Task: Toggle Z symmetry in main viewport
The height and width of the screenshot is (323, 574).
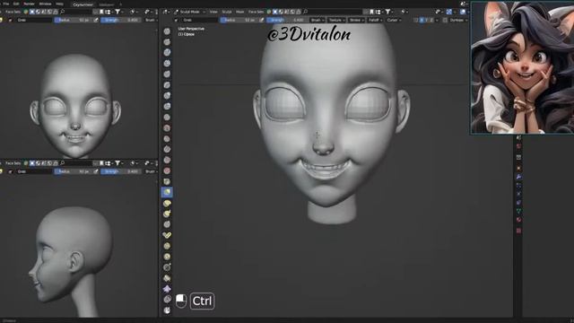Action: [431, 20]
